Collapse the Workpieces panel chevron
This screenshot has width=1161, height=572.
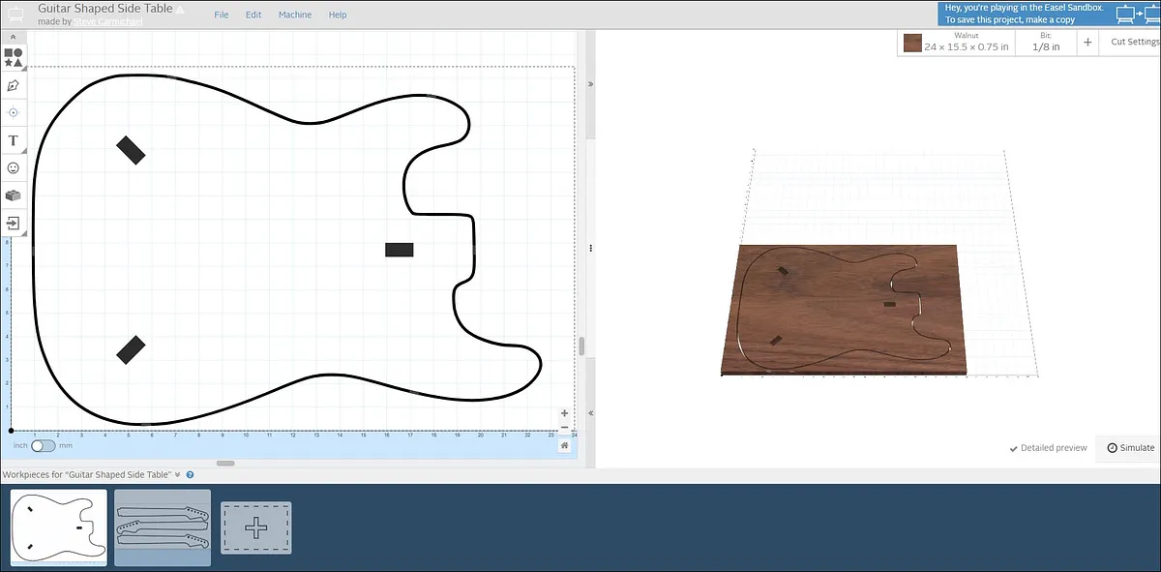(x=178, y=474)
